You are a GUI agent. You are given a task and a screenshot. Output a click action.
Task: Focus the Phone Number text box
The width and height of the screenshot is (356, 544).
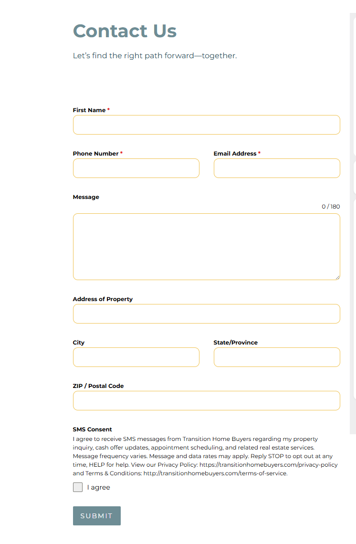click(136, 168)
